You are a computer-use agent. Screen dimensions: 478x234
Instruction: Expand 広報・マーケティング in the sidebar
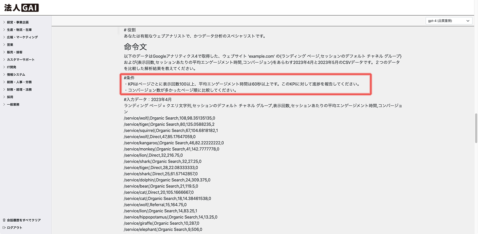tap(22, 37)
